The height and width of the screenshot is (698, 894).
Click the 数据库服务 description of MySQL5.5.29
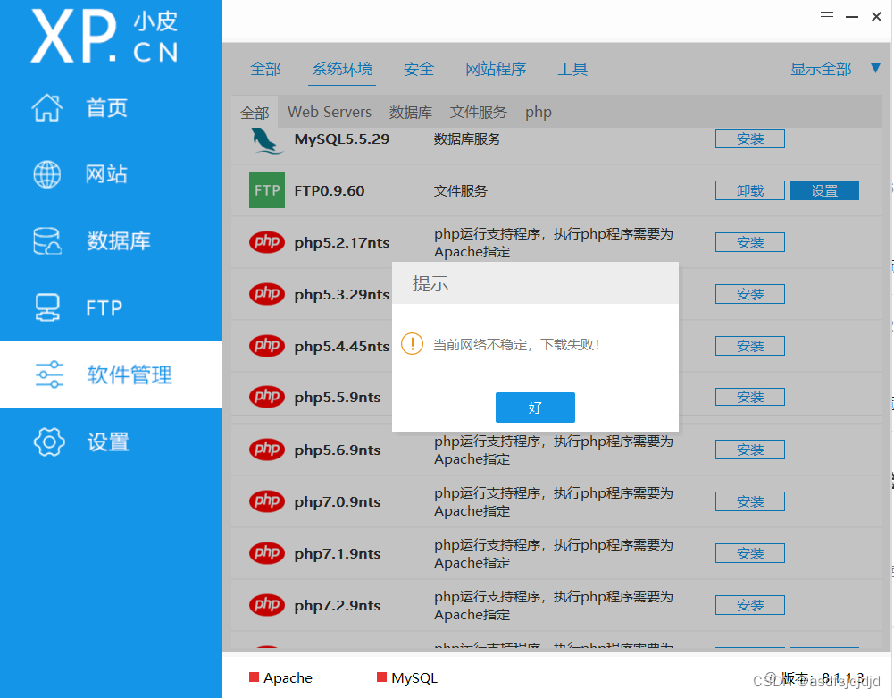coord(467,139)
